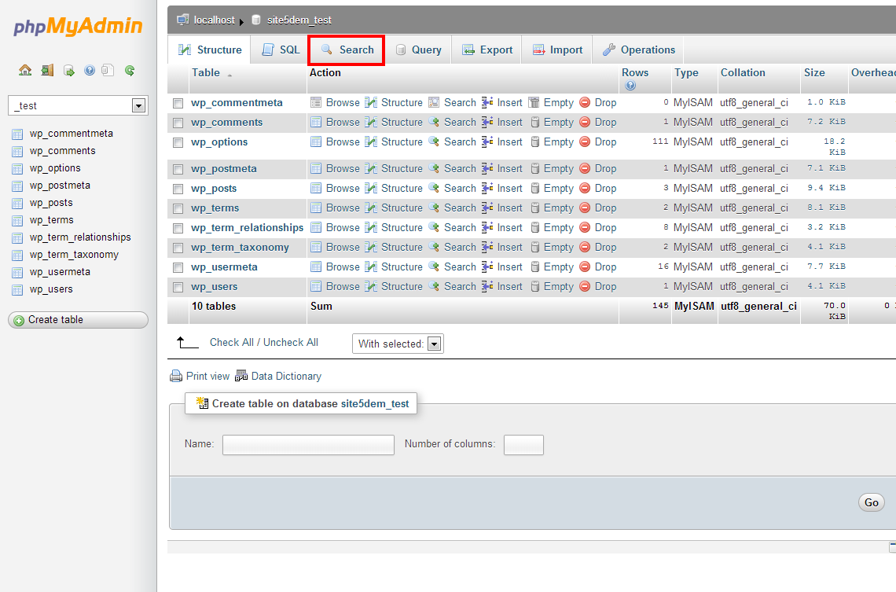Click Search icon for wp_usermeta row
The width and height of the screenshot is (896, 592).
point(435,267)
